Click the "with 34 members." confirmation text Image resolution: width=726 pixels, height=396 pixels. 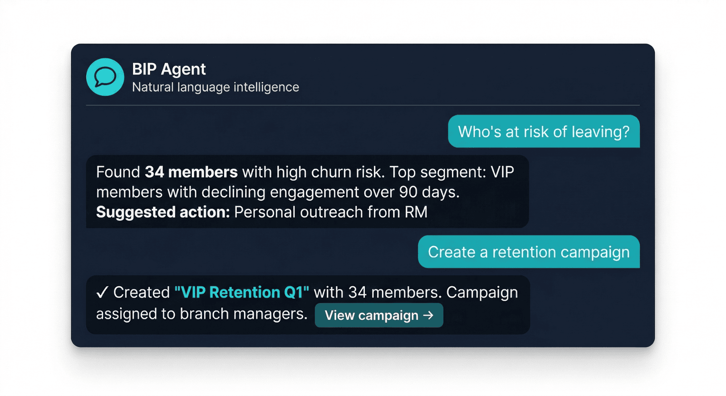(x=378, y=293)
